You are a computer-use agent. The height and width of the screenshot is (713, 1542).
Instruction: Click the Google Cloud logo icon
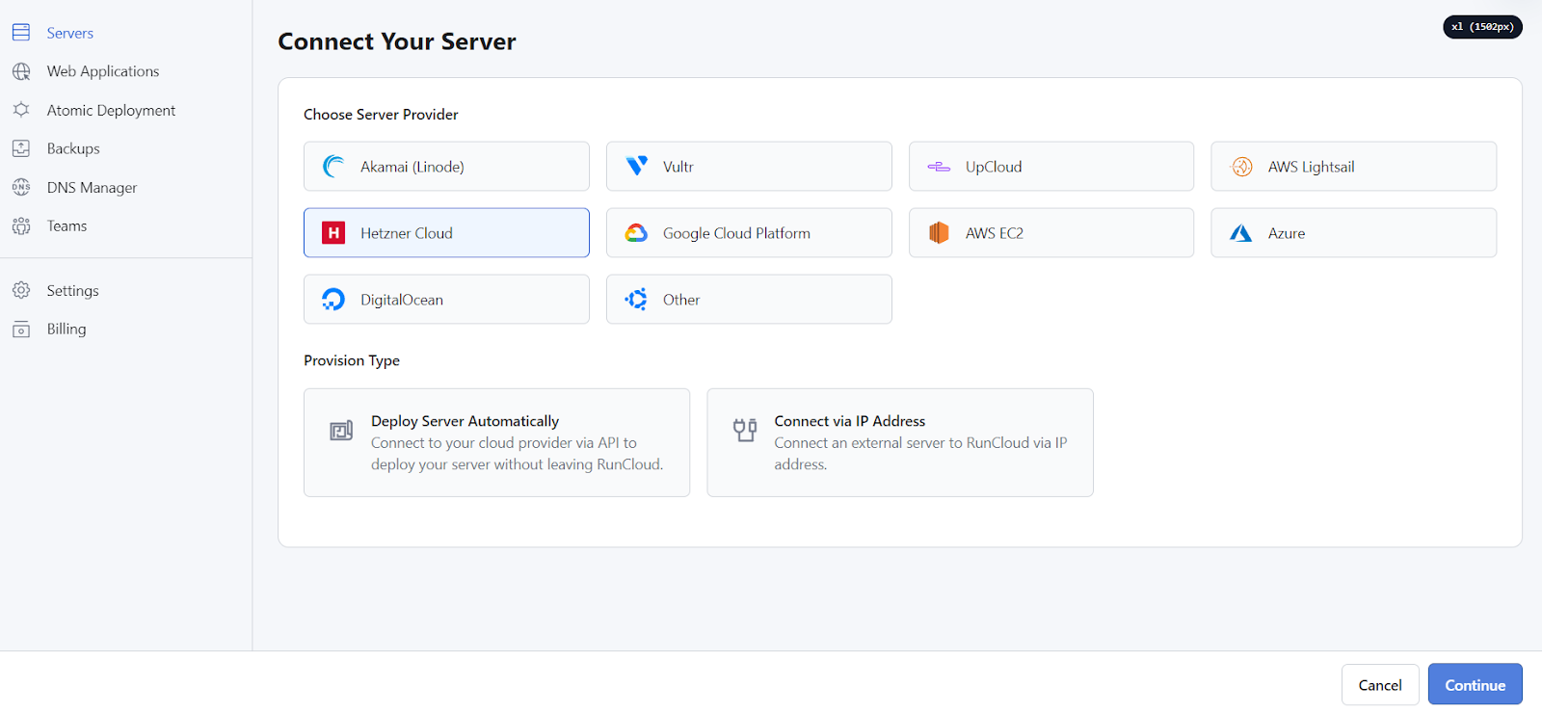636,233
